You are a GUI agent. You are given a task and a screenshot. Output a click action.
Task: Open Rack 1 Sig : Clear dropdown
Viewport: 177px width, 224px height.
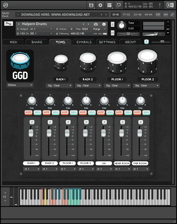pos(59,86)
